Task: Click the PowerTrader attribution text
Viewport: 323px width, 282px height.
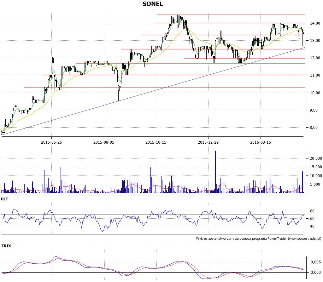Action: [259, 239]
